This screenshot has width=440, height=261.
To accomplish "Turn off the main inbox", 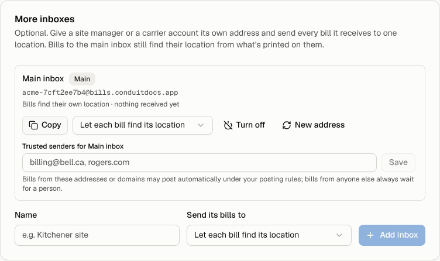I will [x=244, y=125].
